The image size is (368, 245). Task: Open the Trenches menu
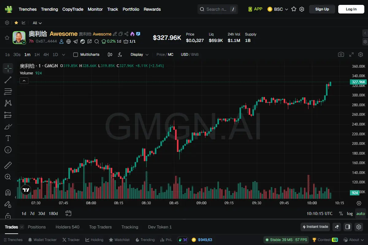pyautogui.click(x=28, y=9)
